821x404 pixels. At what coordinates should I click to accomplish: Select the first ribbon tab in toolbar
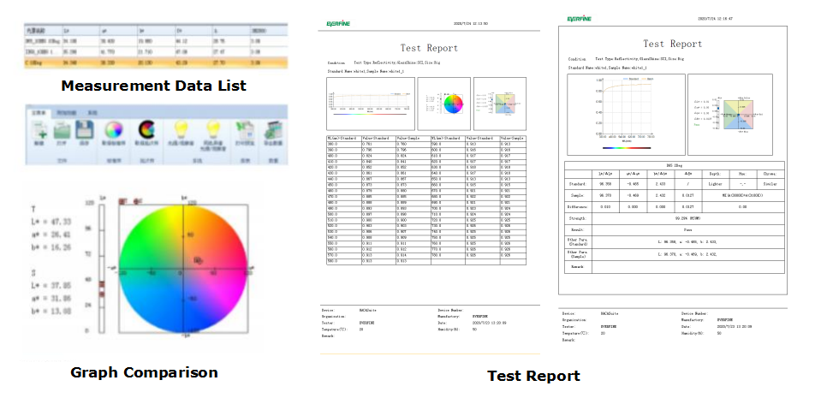coord(39,111)
